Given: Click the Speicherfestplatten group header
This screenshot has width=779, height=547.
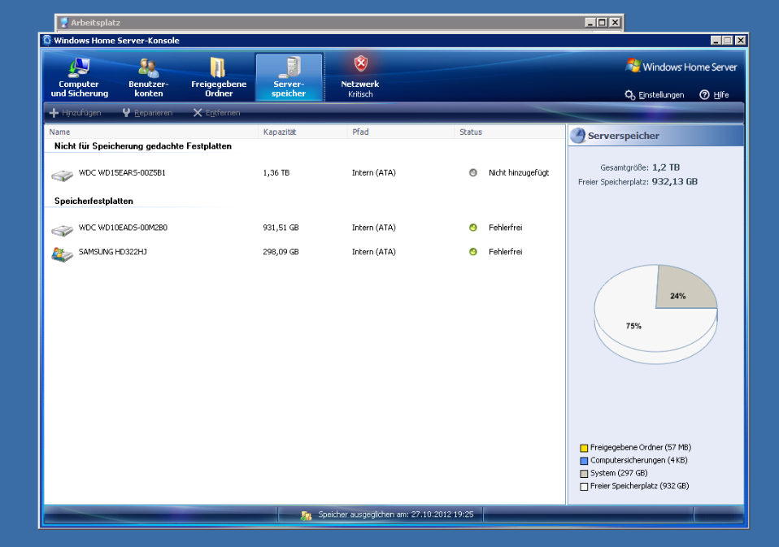Looking at the screenshot, I should pyautogui.click(x=94, y=201).
